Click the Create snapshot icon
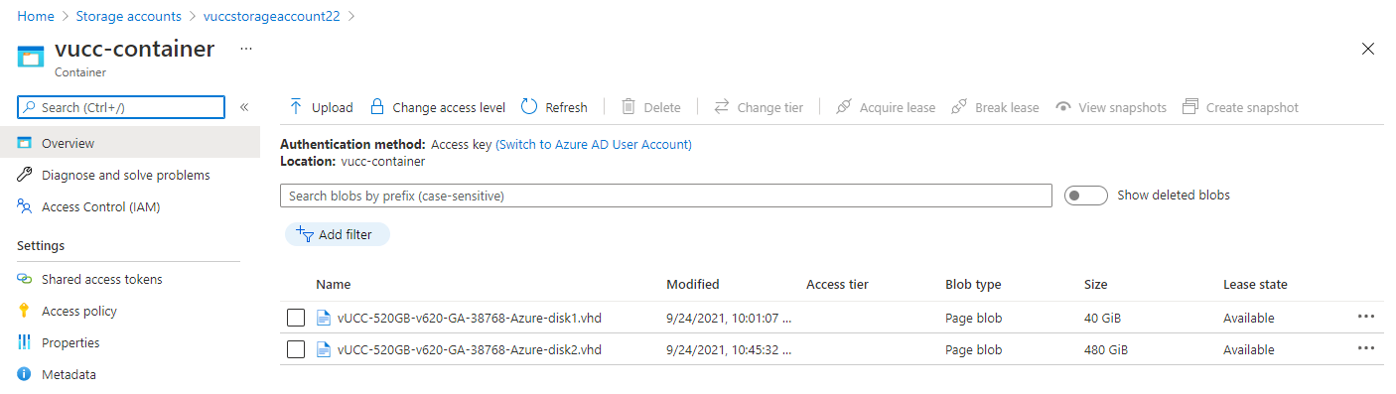 tap(1191, 106)
